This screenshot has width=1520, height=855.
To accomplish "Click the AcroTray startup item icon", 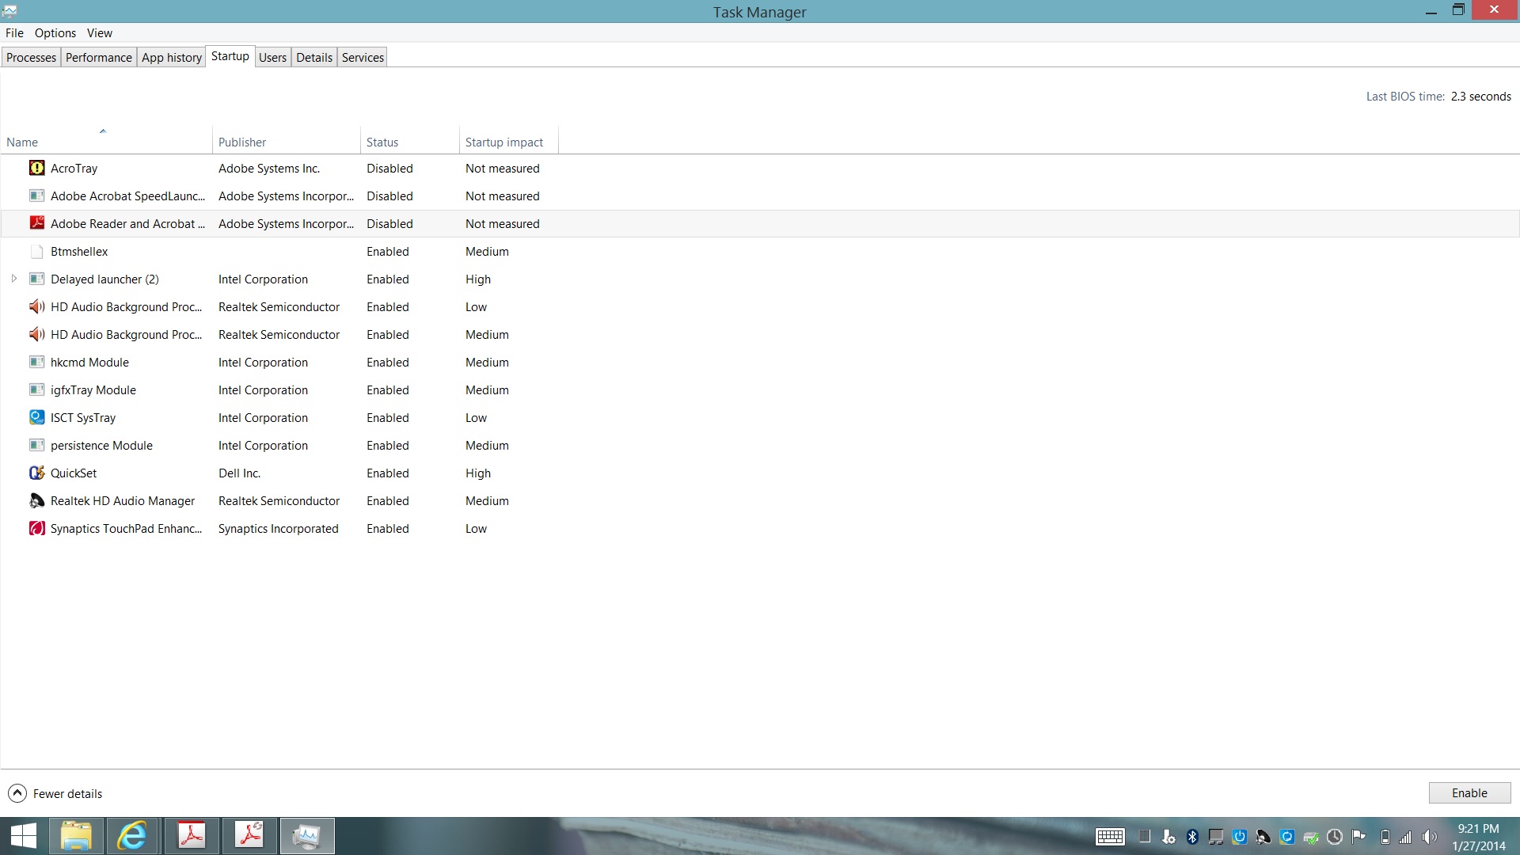I will pos(36,168).
